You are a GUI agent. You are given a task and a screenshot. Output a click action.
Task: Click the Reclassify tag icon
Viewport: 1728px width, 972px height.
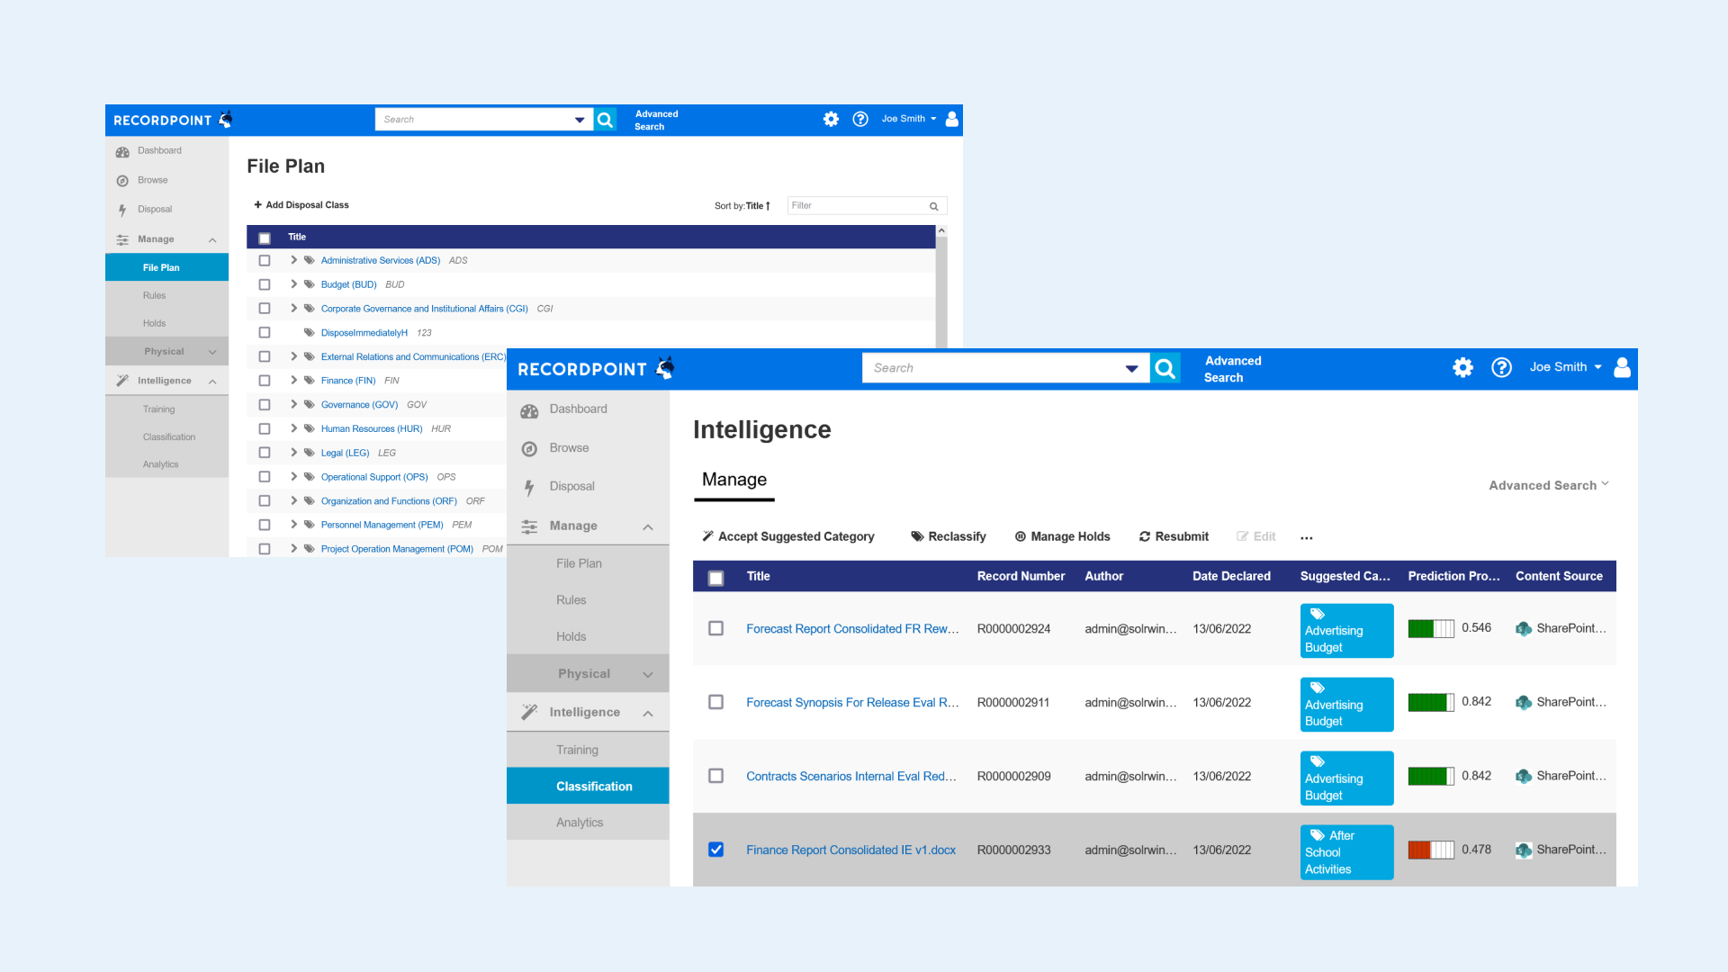(x=919, y=536)
